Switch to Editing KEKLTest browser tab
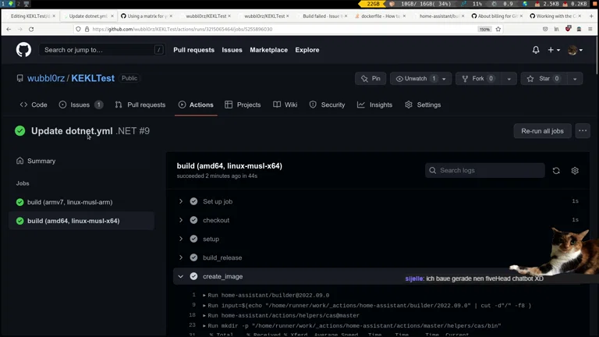The image size is (599, 337). (x=30, y=16)
